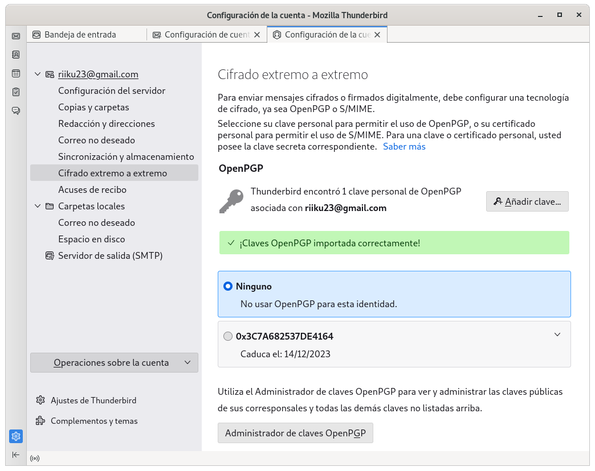595x471 pixels.
Task: Open Mail view in the spaces toolbar
Action: 16,36
